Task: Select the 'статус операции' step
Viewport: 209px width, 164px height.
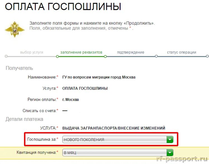Action: pyautogui.click(x=182, y=52)
